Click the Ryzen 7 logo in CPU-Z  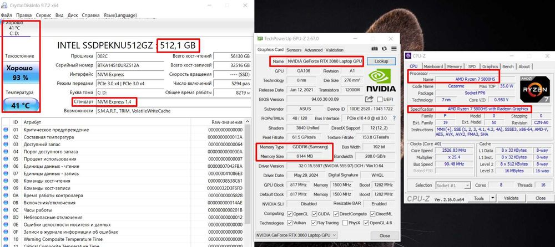coord(534,89)
